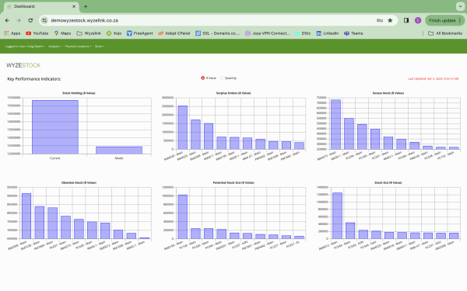The width and height of the screenshot is (467, 291).
Task: Click the browser forward arrow
Action: point(19,20)
